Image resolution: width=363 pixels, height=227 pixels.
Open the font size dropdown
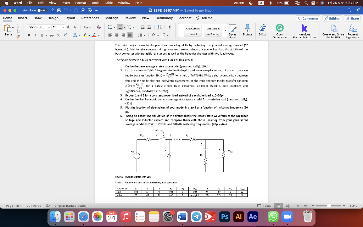point(62,27)
